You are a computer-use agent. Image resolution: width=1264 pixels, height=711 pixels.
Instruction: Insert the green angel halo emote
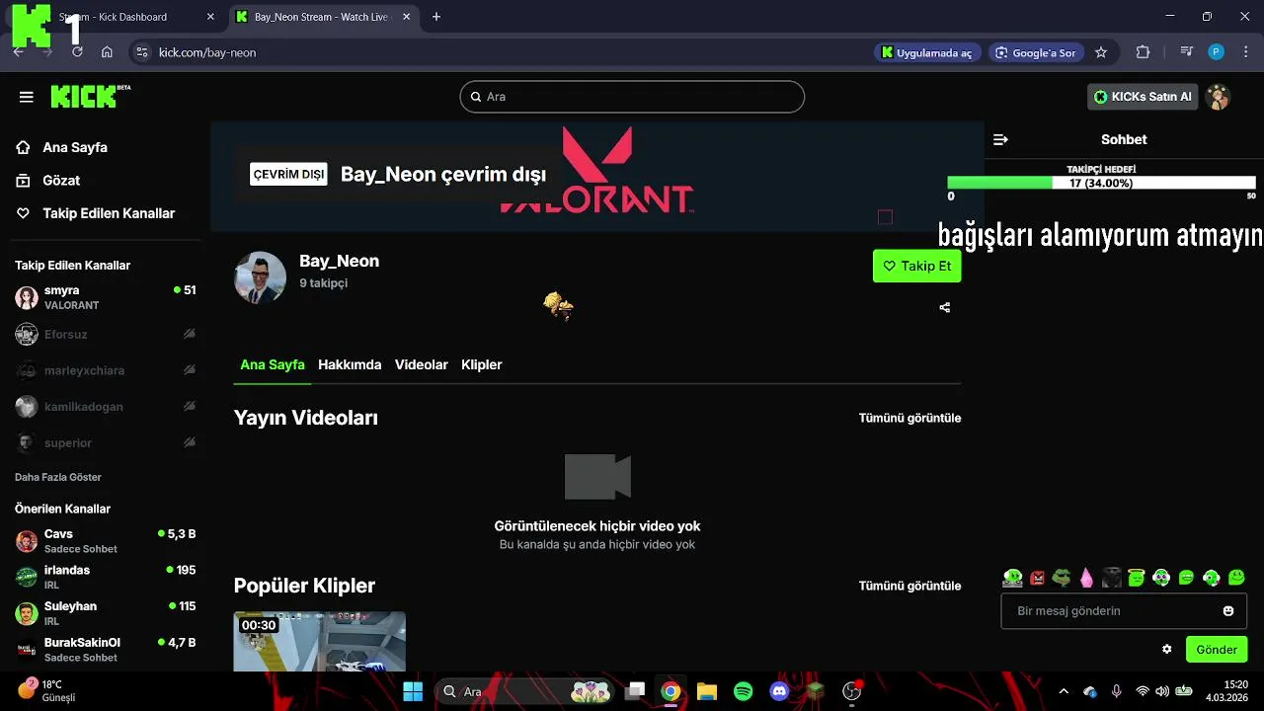point(1137,578)
